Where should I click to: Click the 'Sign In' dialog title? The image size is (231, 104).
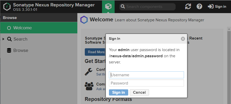click(x=114, y=39)
